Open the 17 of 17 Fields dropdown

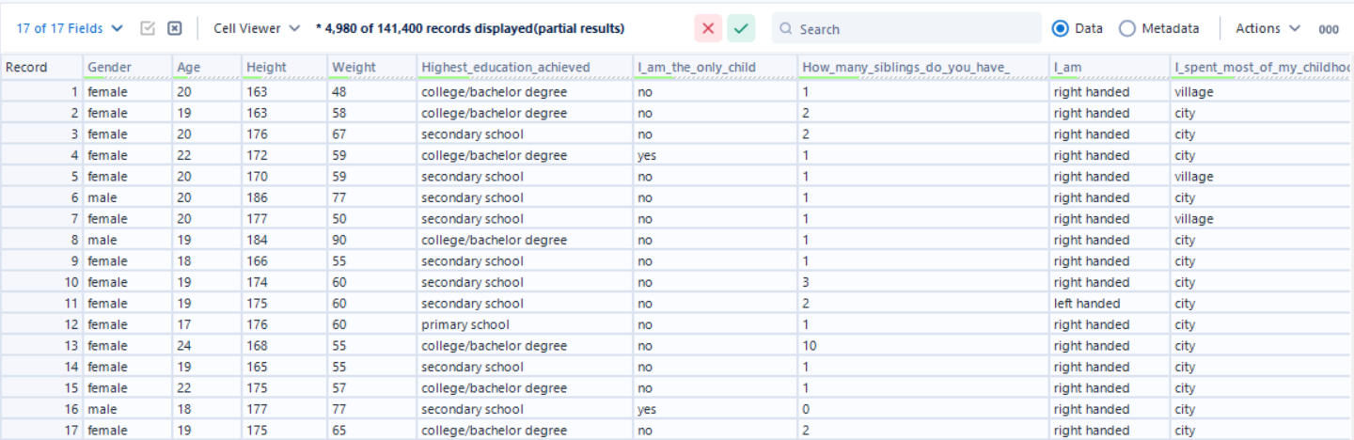70,28
